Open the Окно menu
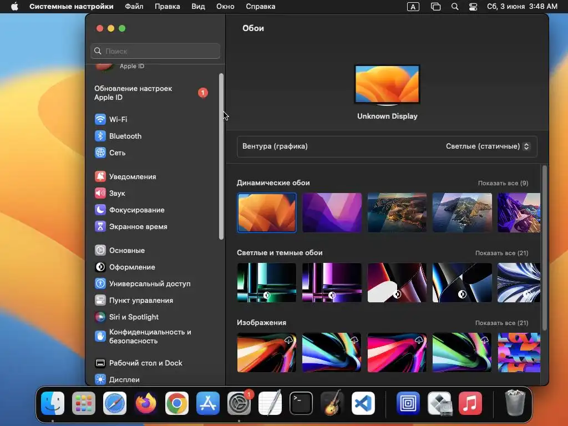Screen dimensions: 568x426 point(225,7)
